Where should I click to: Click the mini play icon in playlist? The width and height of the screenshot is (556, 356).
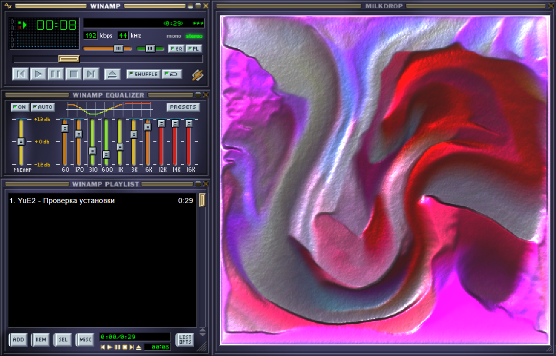[x=110, y=347]
